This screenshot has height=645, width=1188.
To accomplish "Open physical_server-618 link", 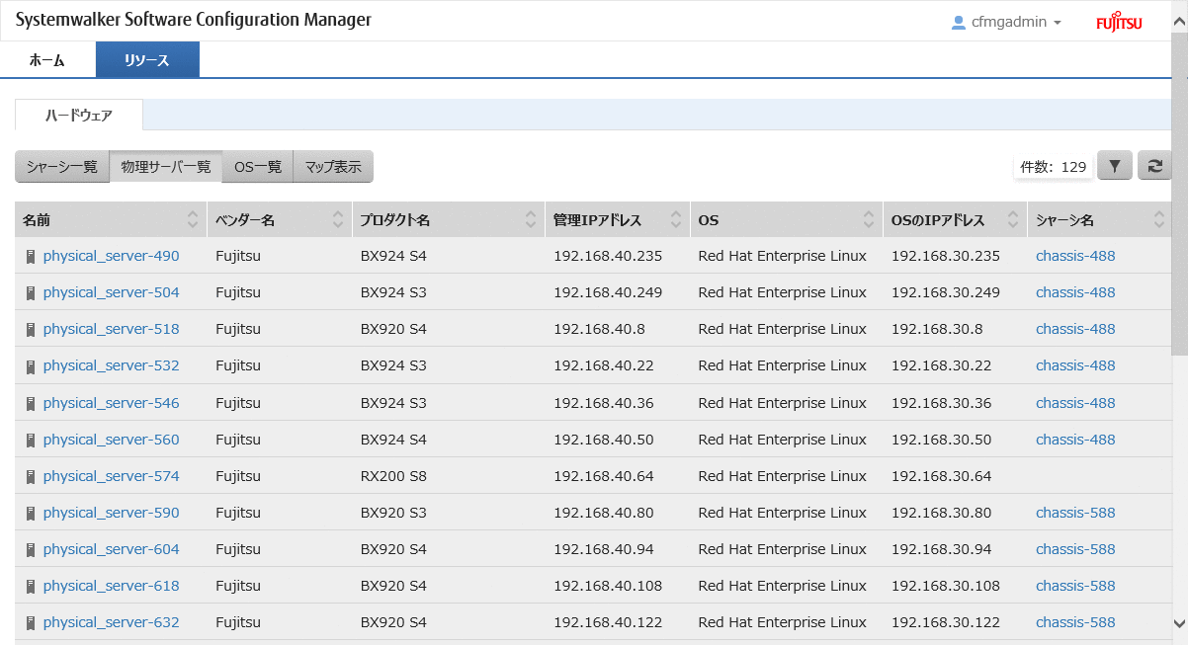I will coord(112,586).
